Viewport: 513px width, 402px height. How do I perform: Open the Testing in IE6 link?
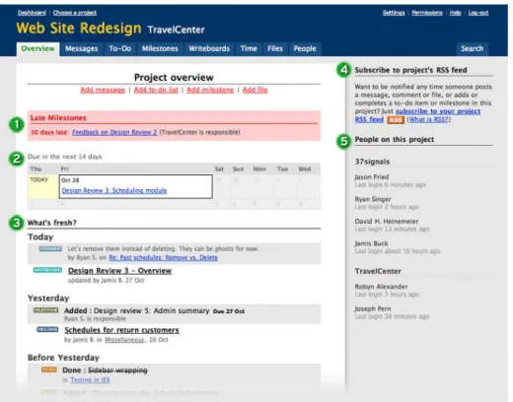(90, 380)
